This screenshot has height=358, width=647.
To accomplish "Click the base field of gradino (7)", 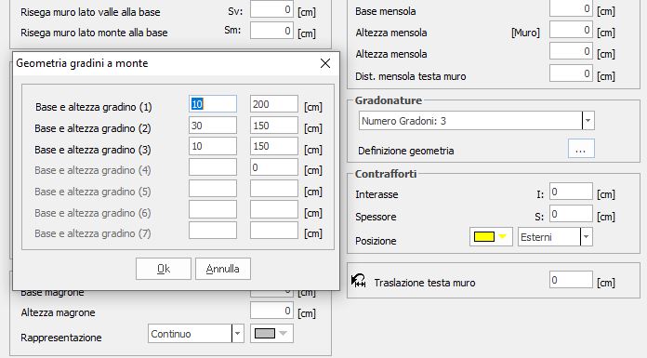I will click(x=213, y=231).
